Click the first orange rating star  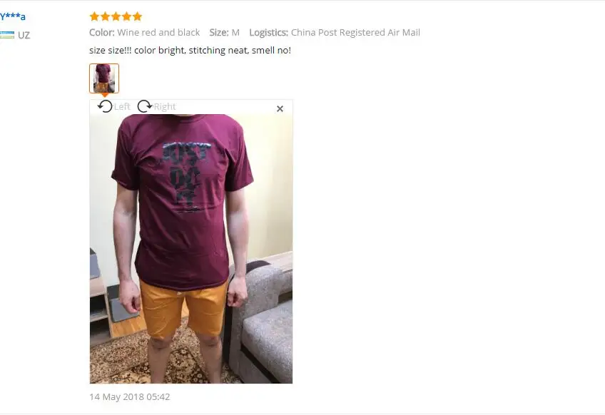(x=94, y=16)
